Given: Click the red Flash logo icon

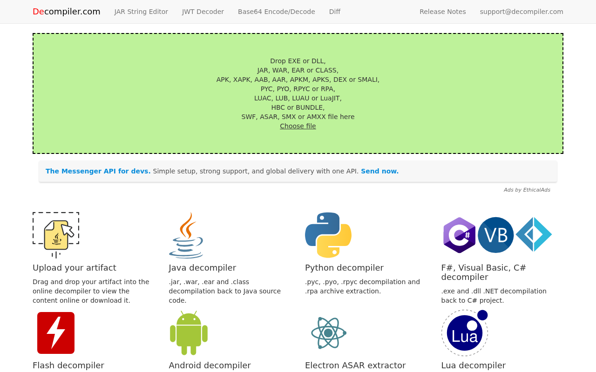Looking at the screenshot, I should 56,333.
